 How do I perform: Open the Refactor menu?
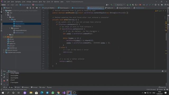pos(35,2)
